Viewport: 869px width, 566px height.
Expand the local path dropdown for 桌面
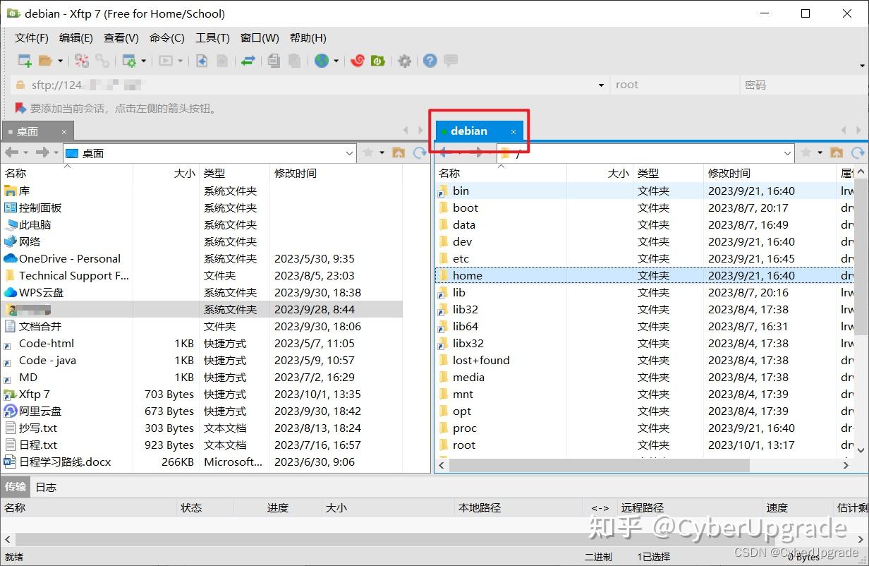coord(351,152)
